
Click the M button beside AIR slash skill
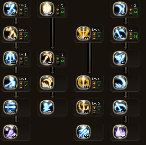[x=26, y=36]
